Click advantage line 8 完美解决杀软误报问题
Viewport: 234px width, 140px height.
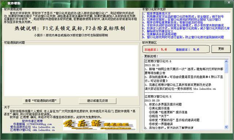(x=159, y=34)
